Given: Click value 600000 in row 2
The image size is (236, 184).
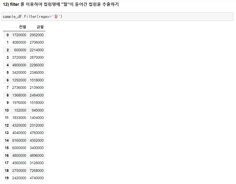Looking at the screenshot, I should click(20, 50).
